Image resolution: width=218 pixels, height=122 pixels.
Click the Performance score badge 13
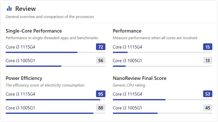(x=208, y=60)
